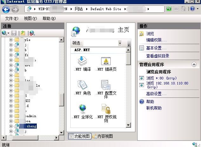Select the tree item ending in admin
This screenshot has width=201, height=147.
[x=30, y=116]
